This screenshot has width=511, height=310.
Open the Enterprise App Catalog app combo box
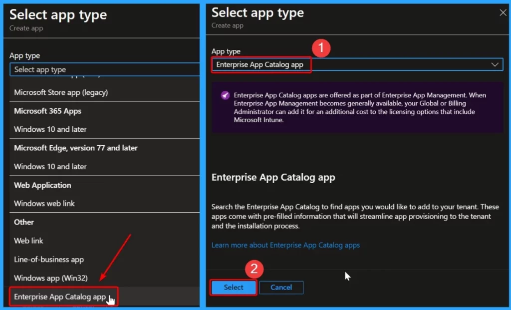(x=357, y=64)
